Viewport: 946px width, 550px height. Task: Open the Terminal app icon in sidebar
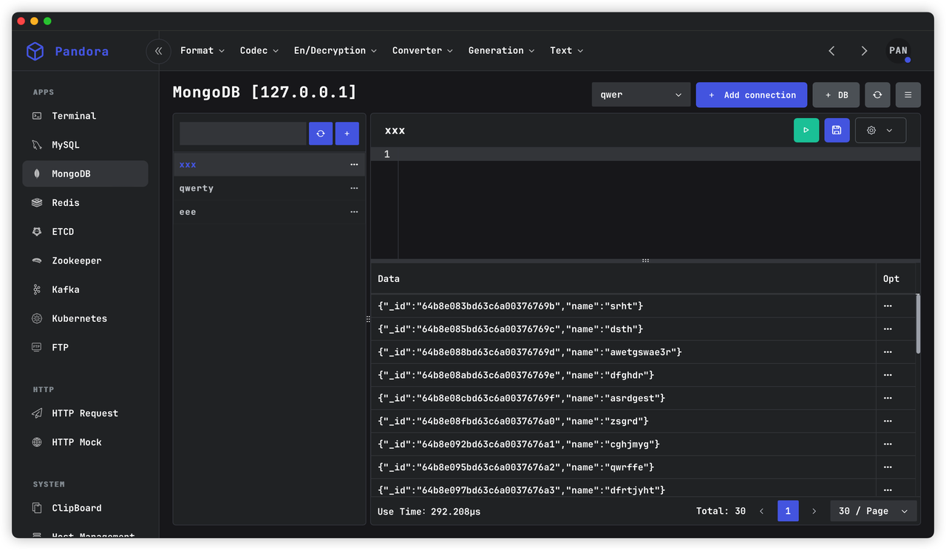(x=37, y=116)
